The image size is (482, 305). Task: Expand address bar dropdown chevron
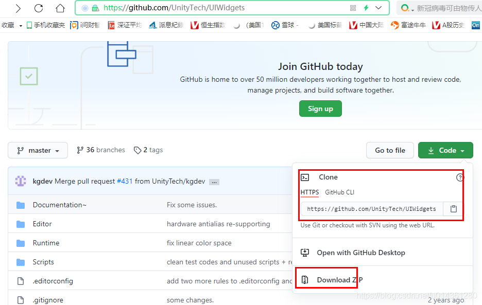click(x=378, y=8)
